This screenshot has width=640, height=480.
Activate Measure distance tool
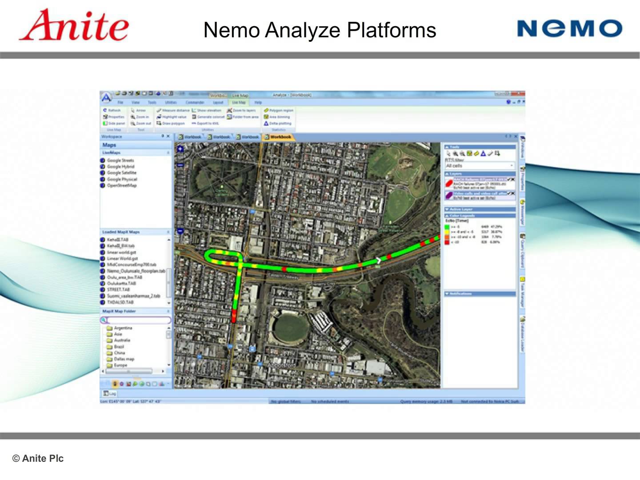point(173,110)
